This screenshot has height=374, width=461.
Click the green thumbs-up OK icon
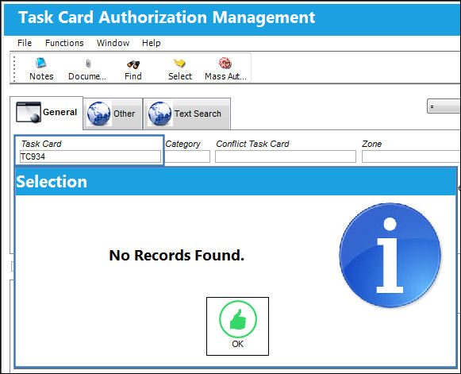pyautogui.click(x=238, y=319)
